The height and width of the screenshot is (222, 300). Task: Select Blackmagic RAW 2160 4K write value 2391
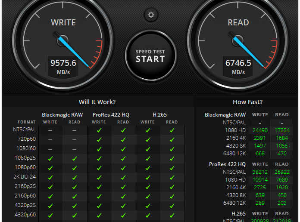(260, 138)
